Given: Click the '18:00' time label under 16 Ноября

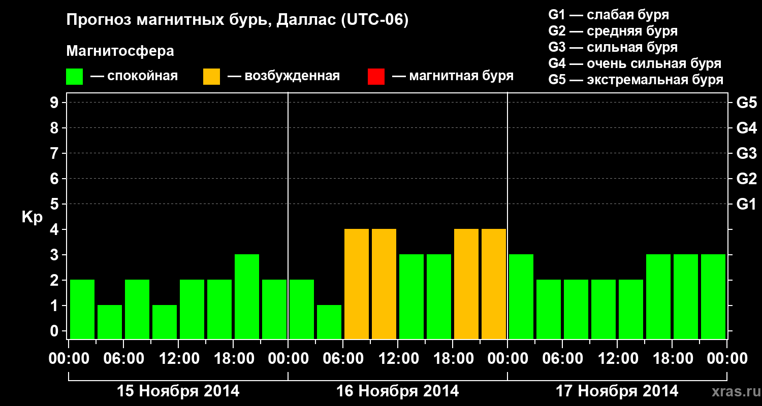Looking at the screenshot, I should pos(453,359).
